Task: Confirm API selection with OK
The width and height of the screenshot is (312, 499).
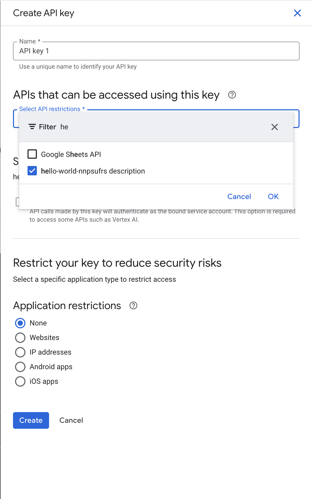Action: [x=273, y=196]
